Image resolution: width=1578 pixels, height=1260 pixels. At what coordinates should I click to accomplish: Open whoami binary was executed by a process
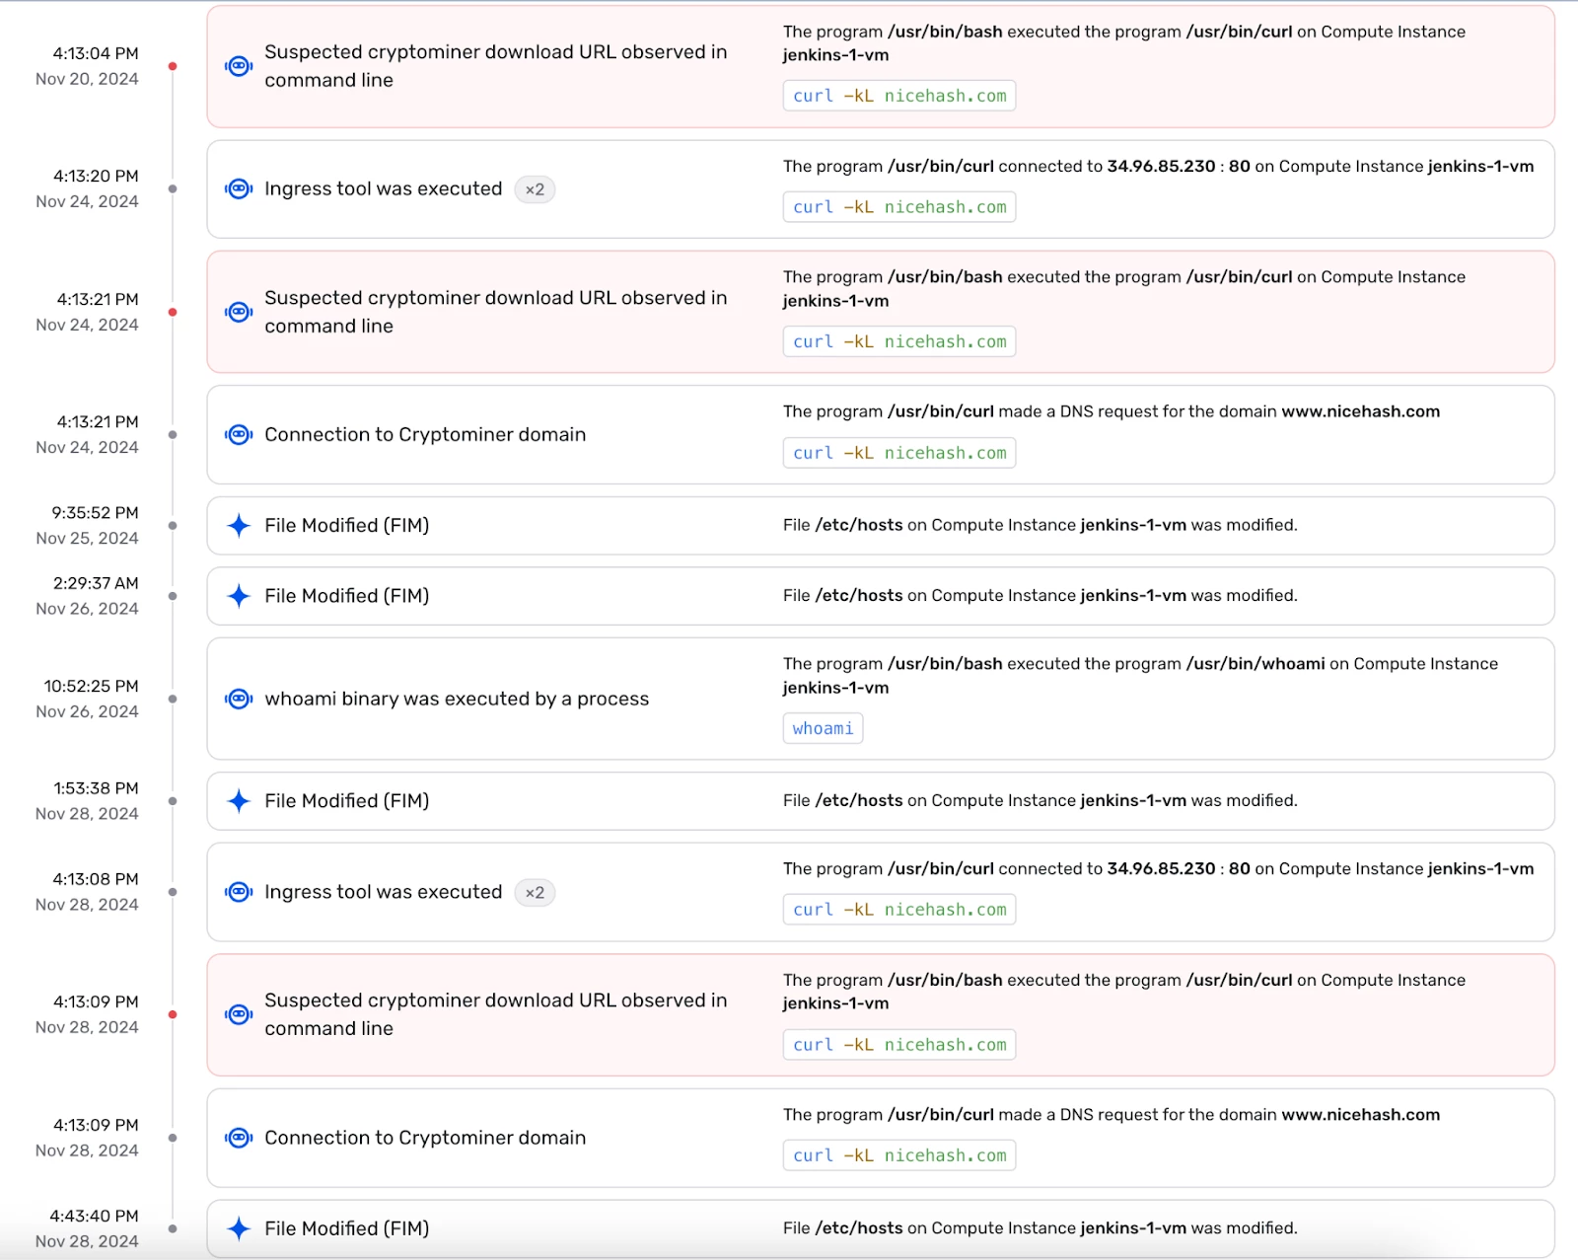coord(457,699)
